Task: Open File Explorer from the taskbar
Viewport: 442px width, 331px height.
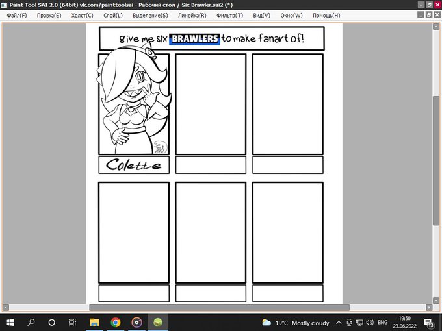Action: (x=94, y=323)
